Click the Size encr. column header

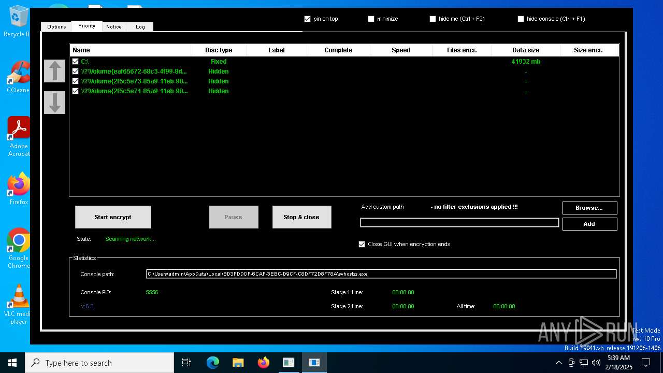(x=589, y=50)
